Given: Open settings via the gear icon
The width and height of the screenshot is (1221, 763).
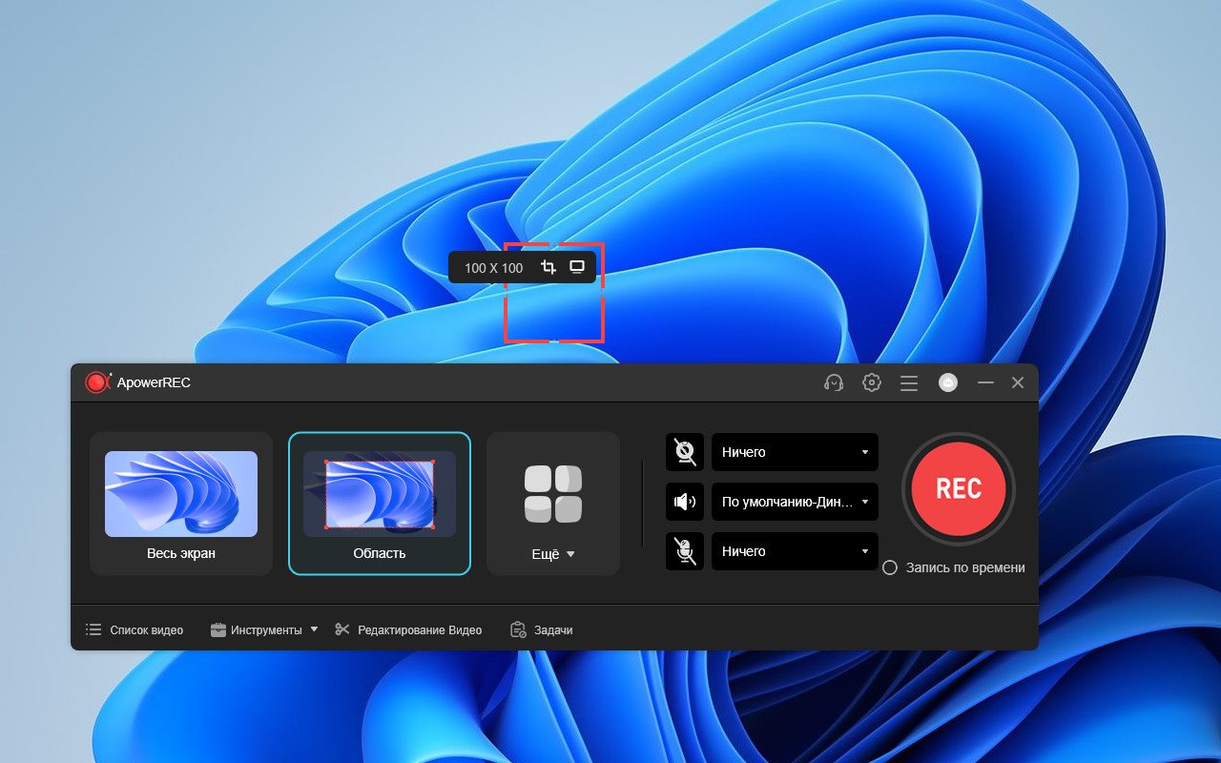Looking at the screenshot, I should point(871,382).
